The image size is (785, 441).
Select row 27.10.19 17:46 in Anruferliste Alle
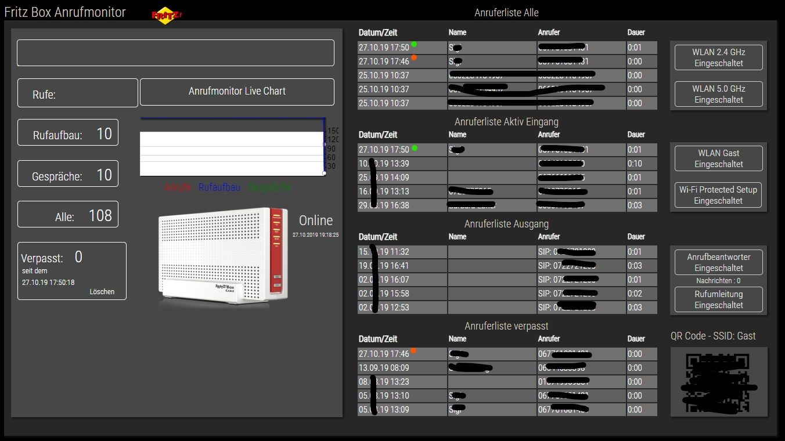click(507, 62)
